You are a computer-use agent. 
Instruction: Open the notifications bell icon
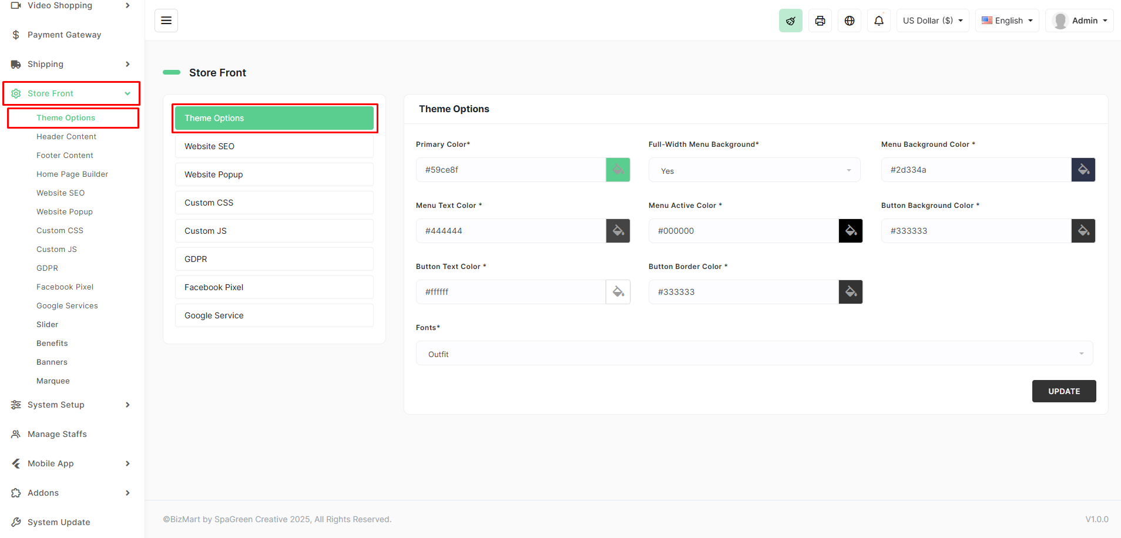878,21
